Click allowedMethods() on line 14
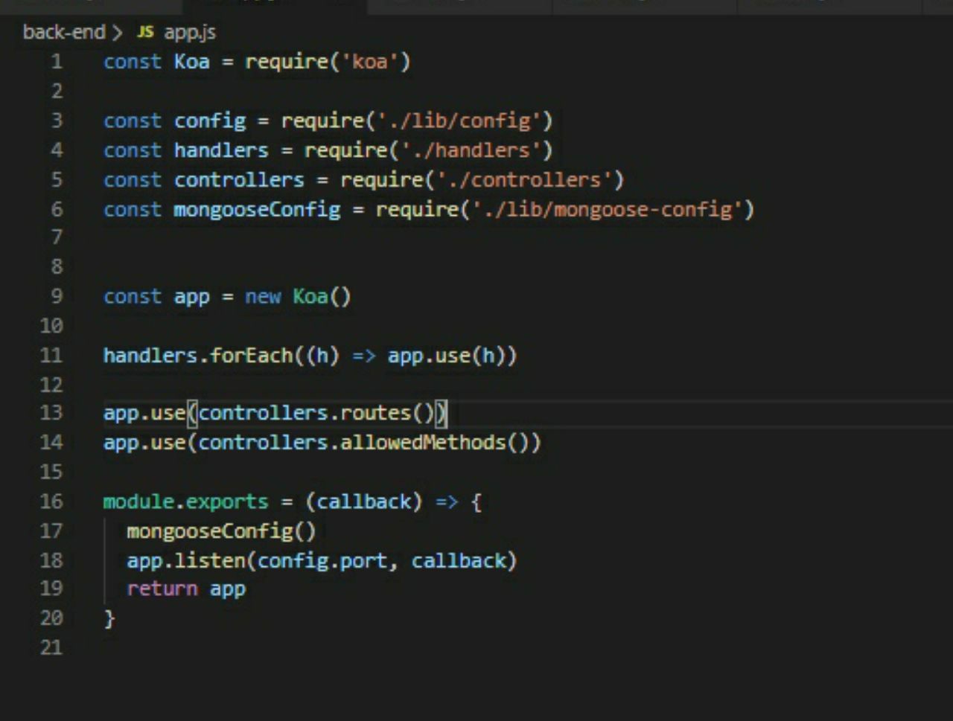953x721 pixels. (x=435, y=443)
